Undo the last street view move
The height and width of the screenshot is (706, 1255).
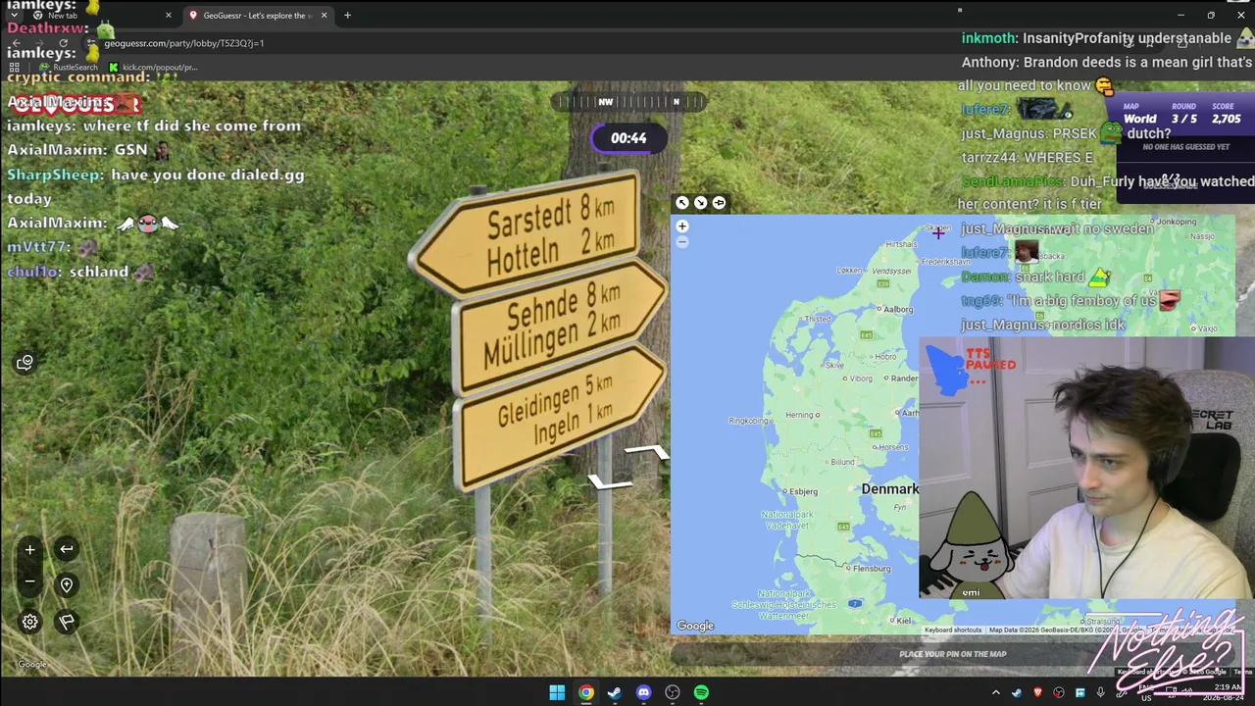[x=67, y=549]
